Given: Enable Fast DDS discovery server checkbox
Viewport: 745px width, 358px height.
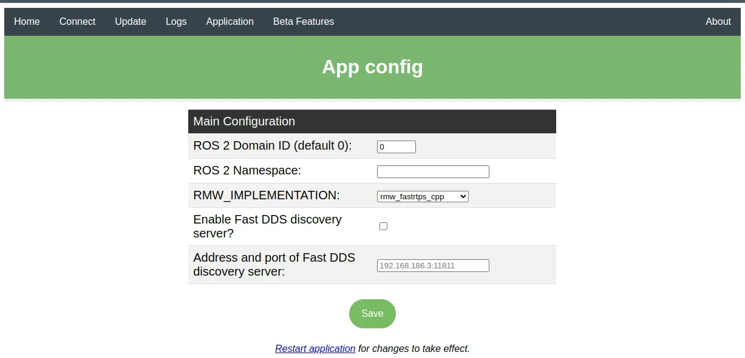Looking at the screenshot, I should click(383, 226).
